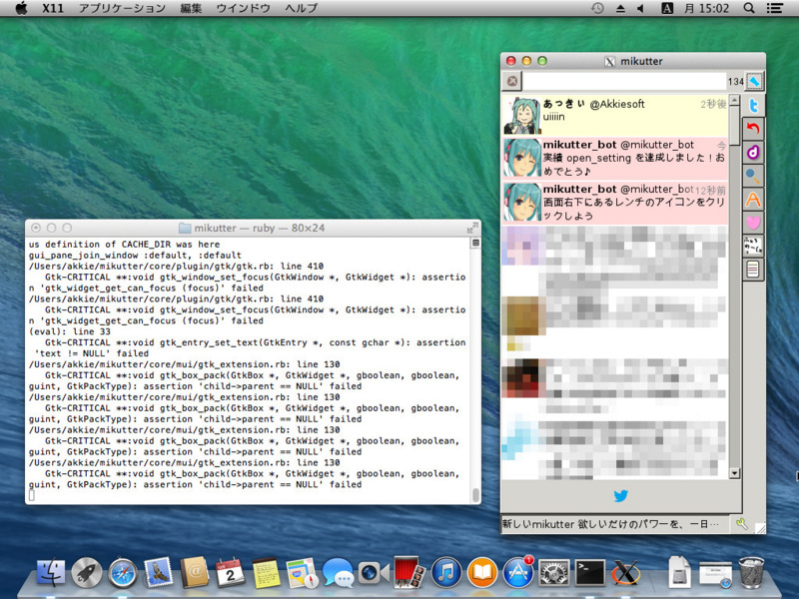Open the アプリケーション menu
The width and height of the screenshot is (799, 599).
click(122, 8)
